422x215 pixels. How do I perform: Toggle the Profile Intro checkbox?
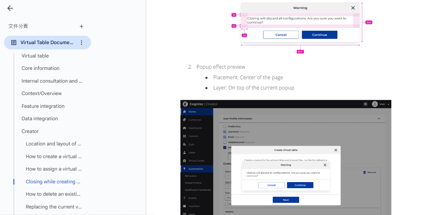pyautogui.click(x=225, y=126)
